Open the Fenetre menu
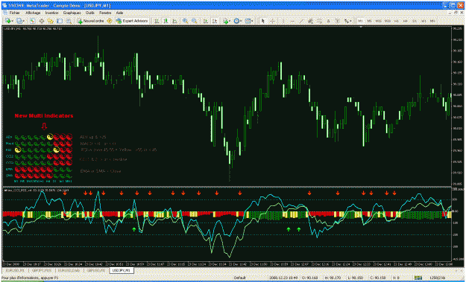 [x=105, y=13]
